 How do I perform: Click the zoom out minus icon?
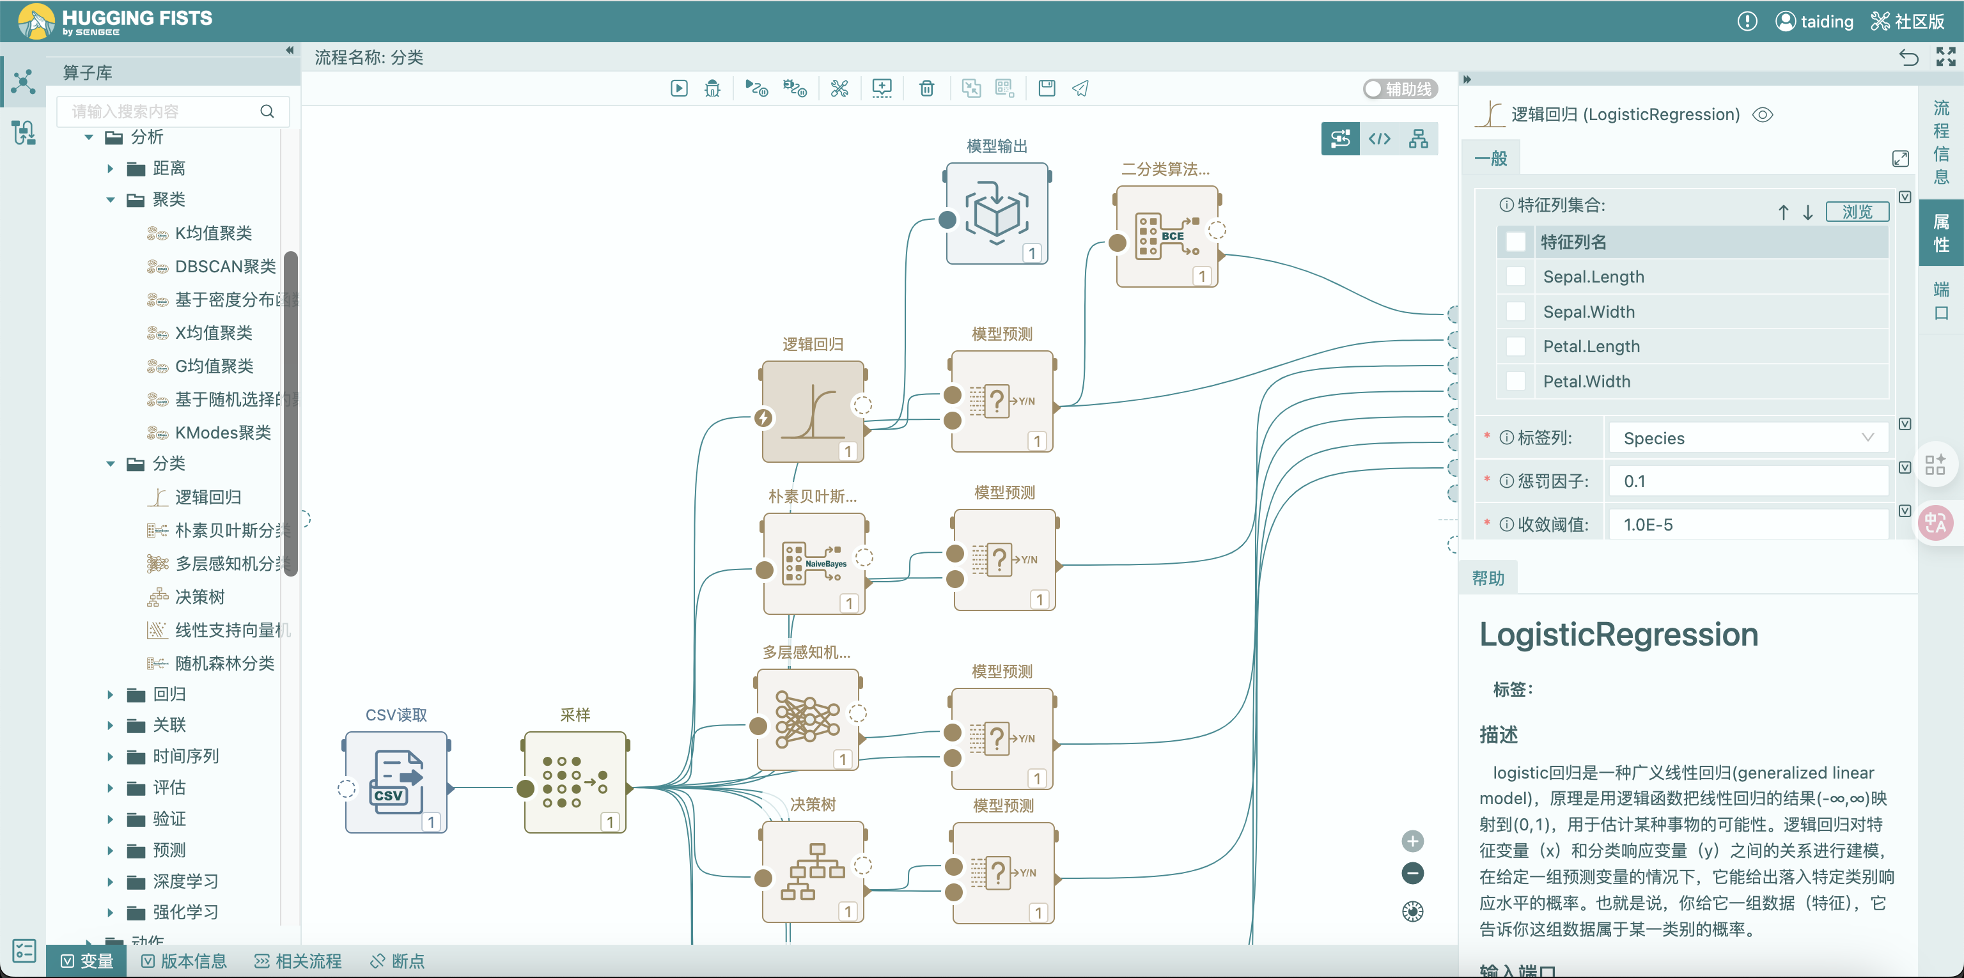click(1412, 873)
